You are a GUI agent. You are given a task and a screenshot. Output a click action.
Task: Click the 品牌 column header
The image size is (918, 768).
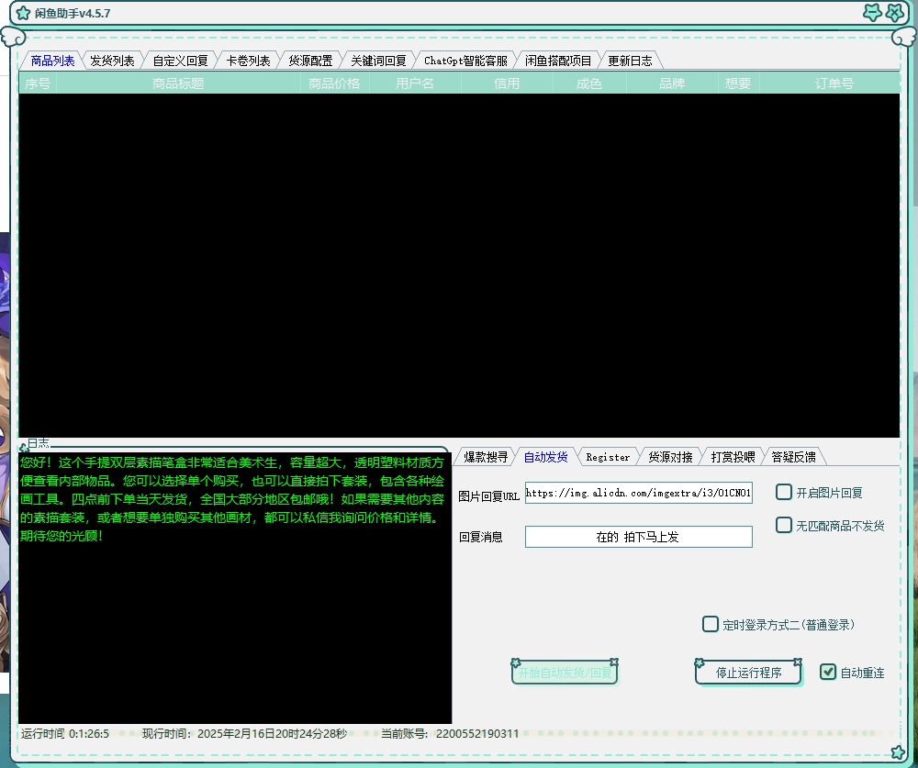[672, 83]
